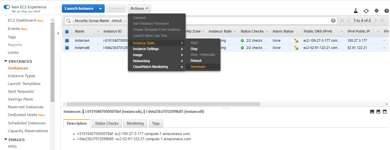Expand the Instance Settings submenu
The height and width of the screenshot is (150, 390).
[157, 49]
